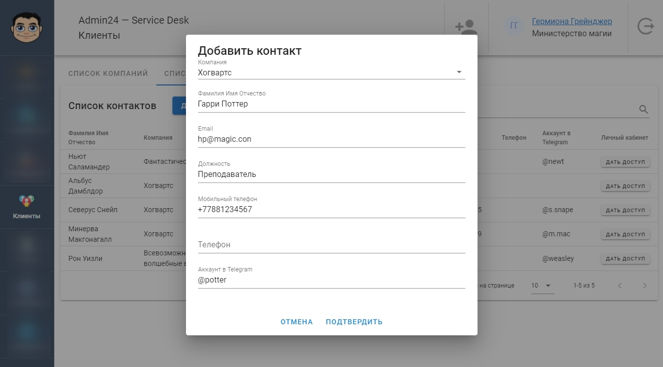Switch to the Список компаний tab
This screenshot has width=663, height=367.
[108, 73]
